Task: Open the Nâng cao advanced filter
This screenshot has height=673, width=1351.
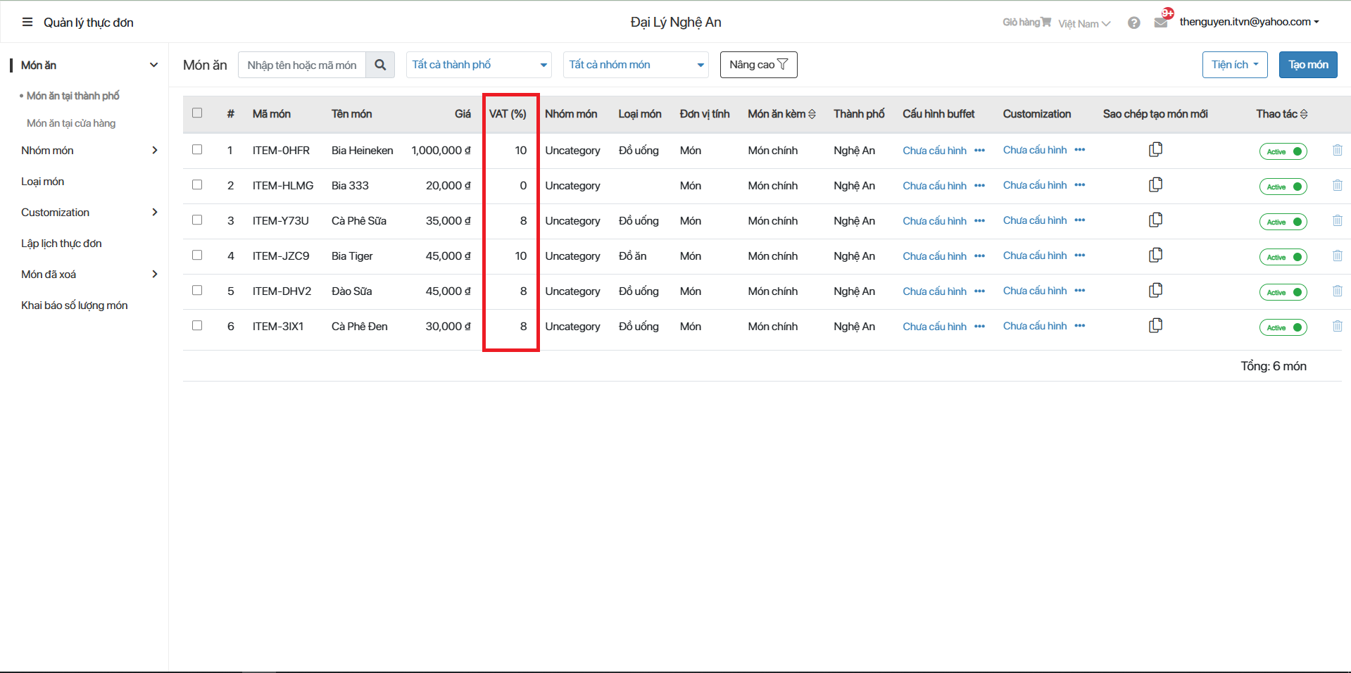Action: point(758,65)
